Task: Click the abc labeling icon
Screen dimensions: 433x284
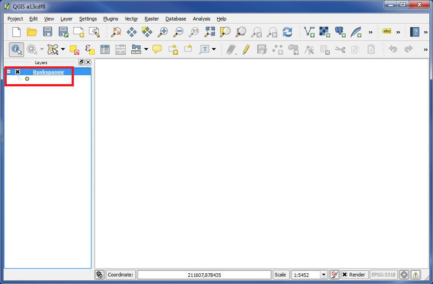Action: tap(387, 31)
